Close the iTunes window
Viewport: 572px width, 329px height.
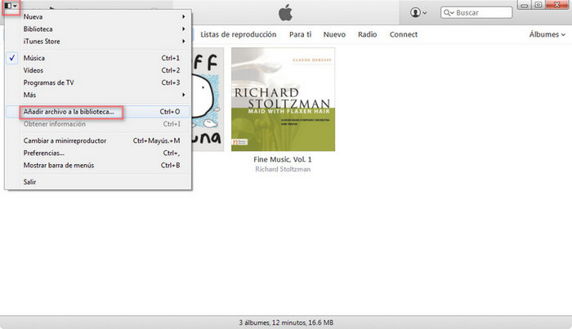557,5
